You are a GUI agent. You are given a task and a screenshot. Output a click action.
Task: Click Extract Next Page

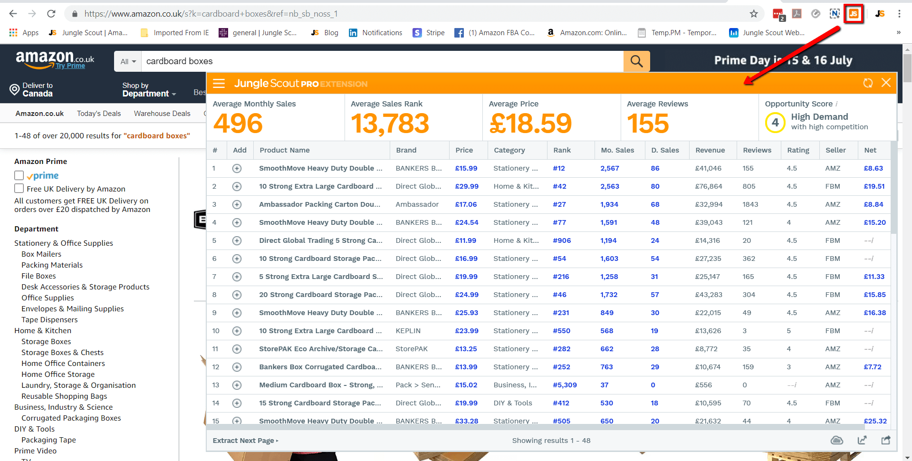(x=245, y=441)
